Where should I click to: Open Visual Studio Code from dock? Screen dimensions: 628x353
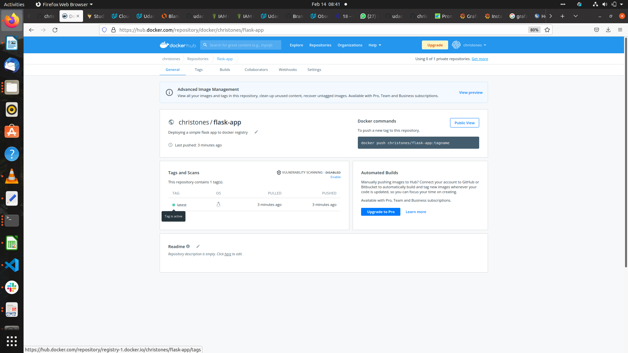pos(12,265)
